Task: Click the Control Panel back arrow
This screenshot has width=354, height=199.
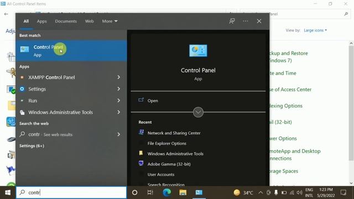Action: coord(6,14)
